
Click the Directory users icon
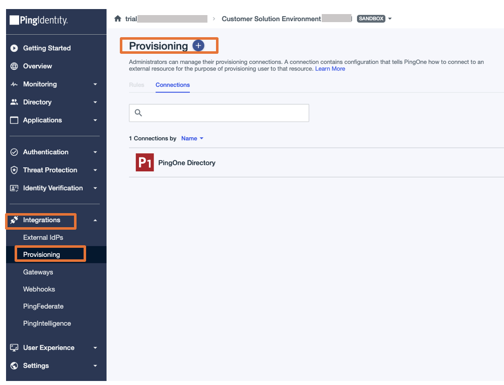click(x=14, y=102)
